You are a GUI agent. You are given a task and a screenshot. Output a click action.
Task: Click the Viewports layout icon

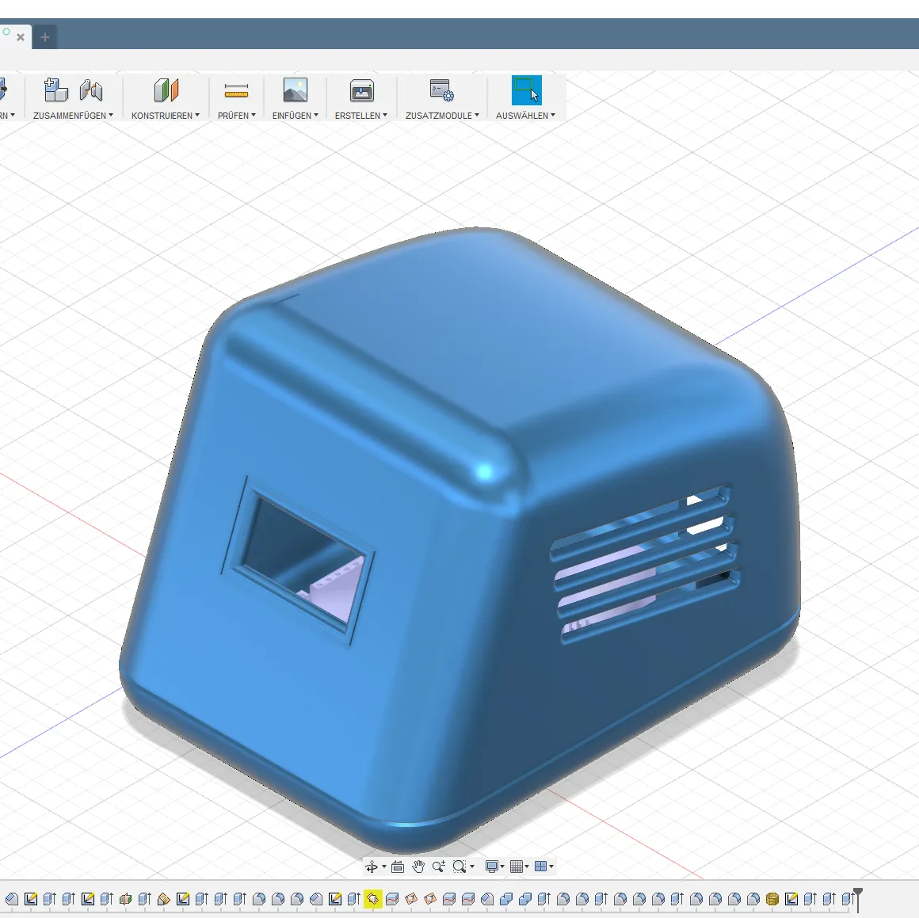click(x=540, y=867)
